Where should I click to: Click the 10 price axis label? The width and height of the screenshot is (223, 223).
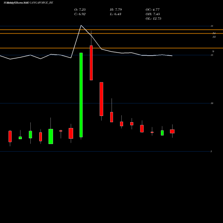(x=212, y=103)
